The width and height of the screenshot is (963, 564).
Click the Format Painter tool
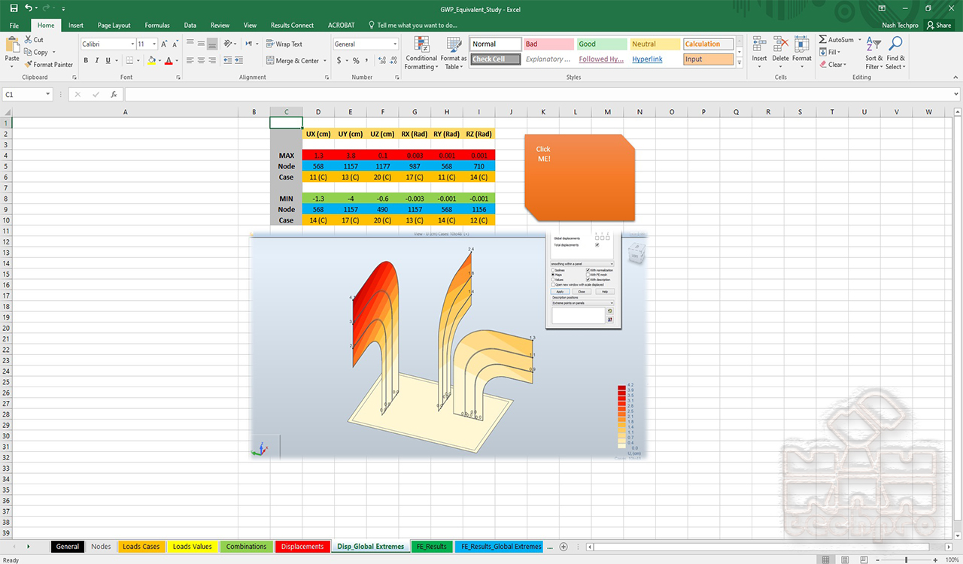48,65
